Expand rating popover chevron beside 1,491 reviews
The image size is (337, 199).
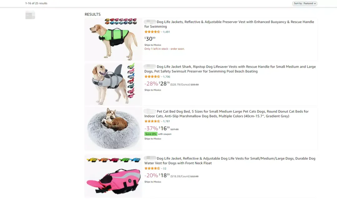[162, 32]
